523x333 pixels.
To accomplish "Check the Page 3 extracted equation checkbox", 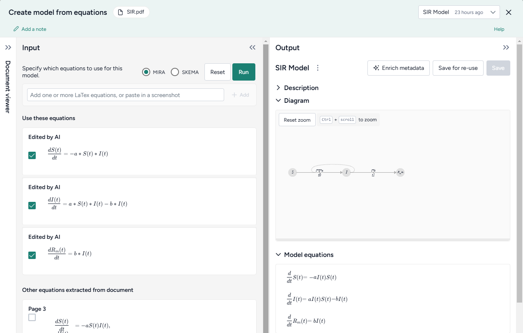I will 32,317.
